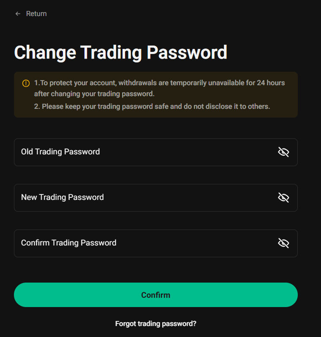This screenshot has width=321, height=337.
Task: Click the yellow warning exclamation icon
Action: click(x=26, y=83)
